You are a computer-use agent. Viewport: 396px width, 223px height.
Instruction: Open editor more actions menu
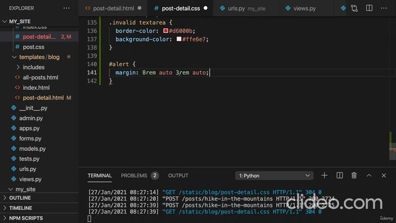point(384,8)
